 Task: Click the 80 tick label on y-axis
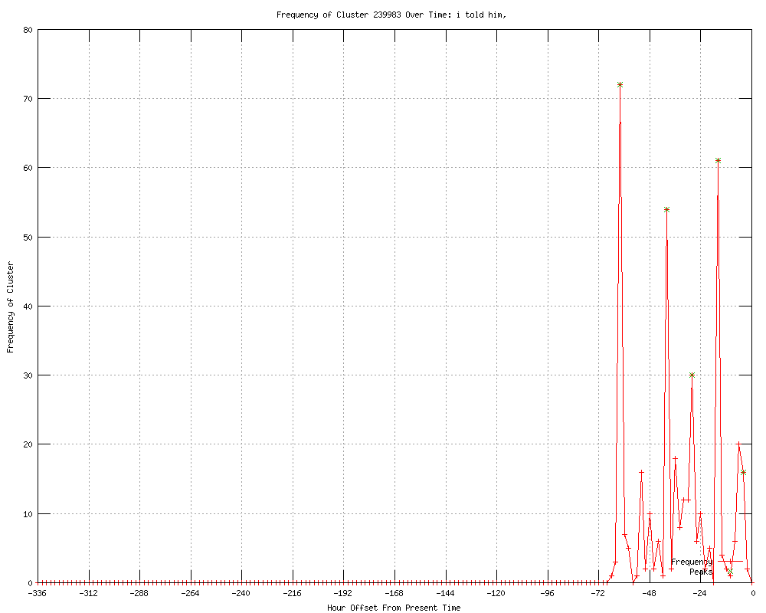(x=28, y=30)
